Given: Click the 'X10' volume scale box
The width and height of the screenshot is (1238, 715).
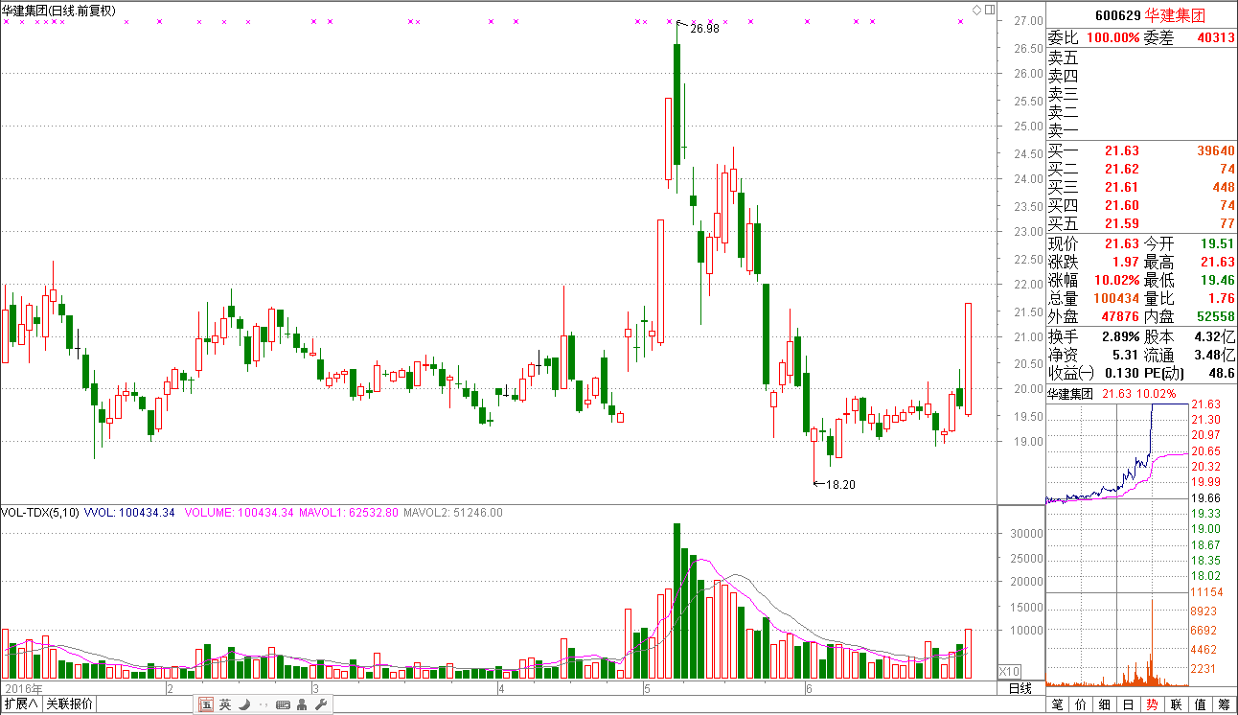Looking at the screenshot, I should [x=1009, y=671].
